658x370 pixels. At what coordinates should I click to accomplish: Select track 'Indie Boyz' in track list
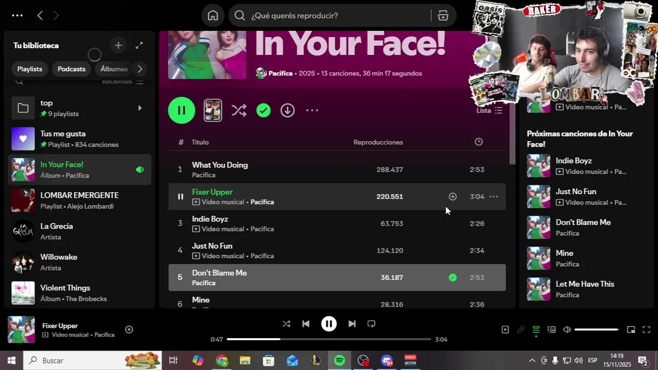[210, 219]
